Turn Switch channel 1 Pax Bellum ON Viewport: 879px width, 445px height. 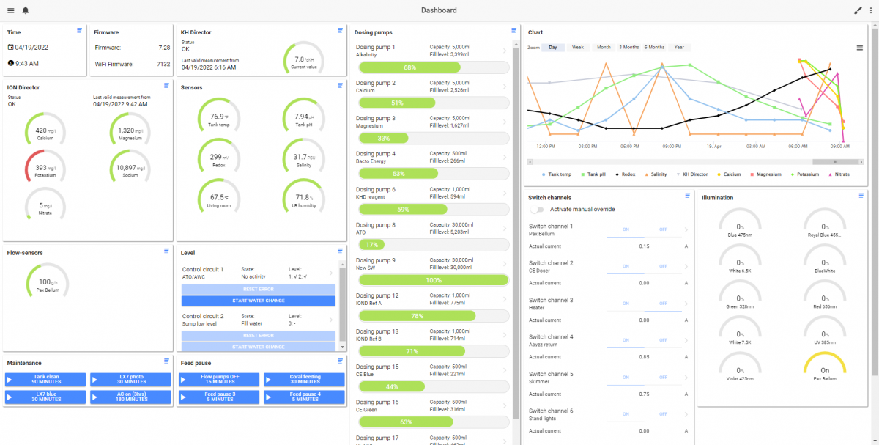(626, 229)
